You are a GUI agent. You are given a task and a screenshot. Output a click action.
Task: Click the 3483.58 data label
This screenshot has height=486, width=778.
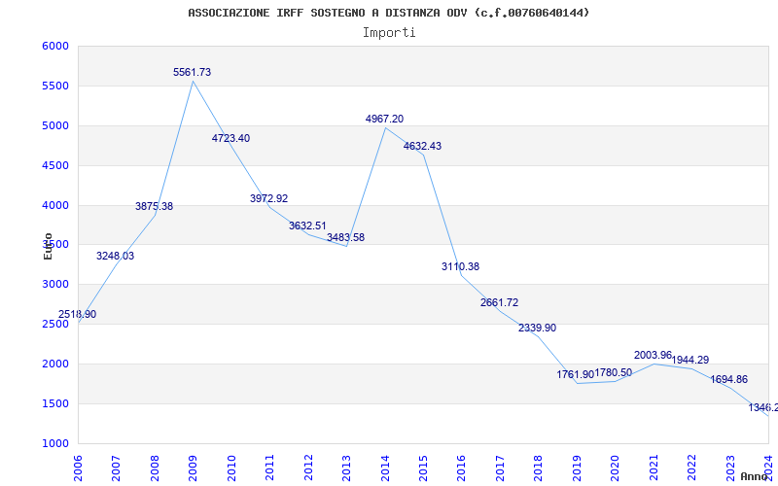346,237
